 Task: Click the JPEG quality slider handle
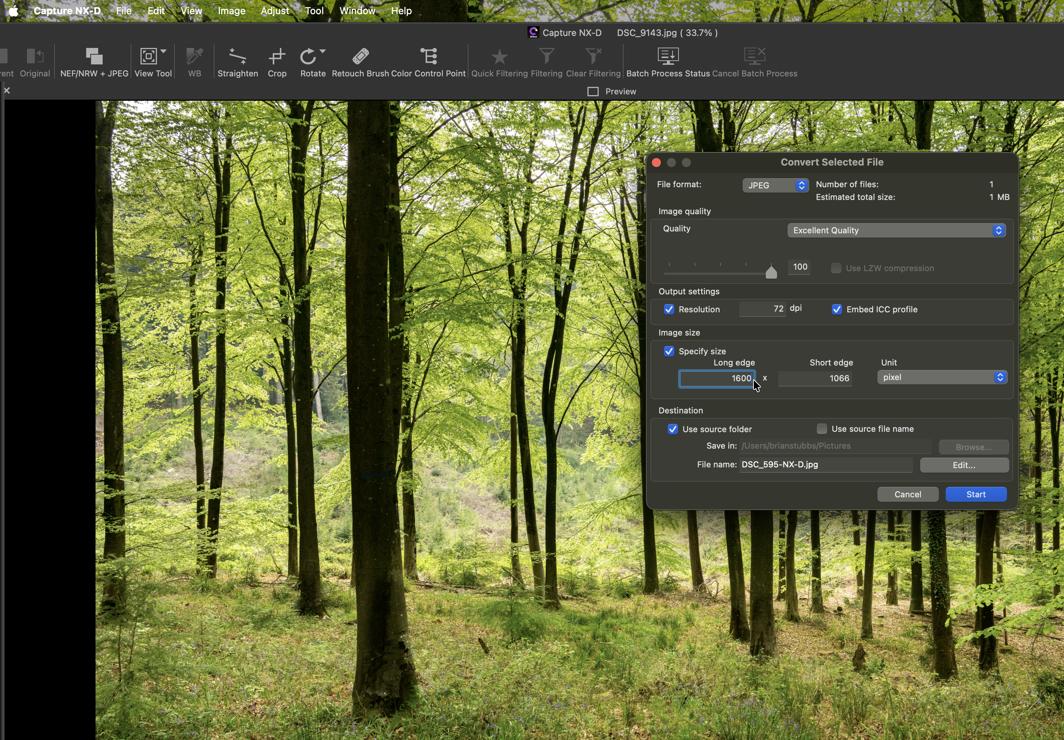[771, 273]
